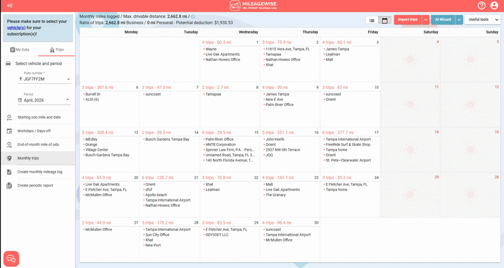The width and height of the screenshot is (504, 268).
Task: Click the Palm River Office trip on April 9
Action: pos(279,105)
